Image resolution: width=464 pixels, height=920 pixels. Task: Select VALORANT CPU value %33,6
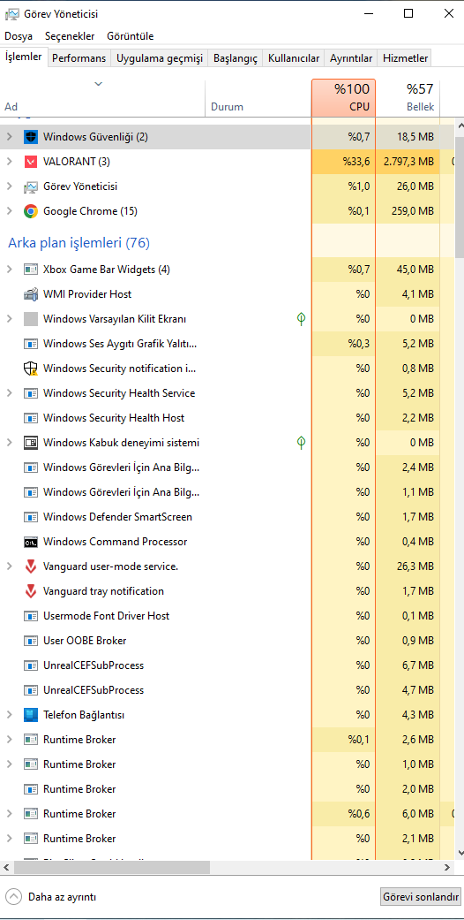[x=356, y=162]
